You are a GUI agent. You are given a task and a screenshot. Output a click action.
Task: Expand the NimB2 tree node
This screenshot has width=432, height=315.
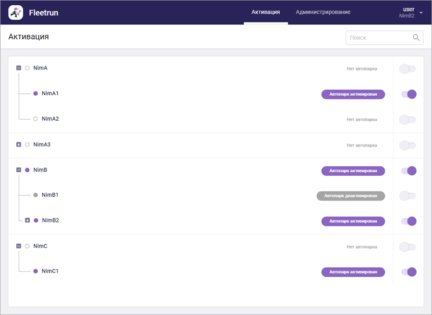pos(27,220)
